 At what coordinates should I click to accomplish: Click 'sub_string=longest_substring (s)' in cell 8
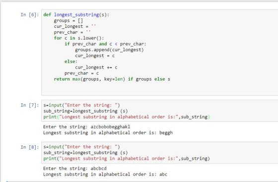(x=85, y=153)
